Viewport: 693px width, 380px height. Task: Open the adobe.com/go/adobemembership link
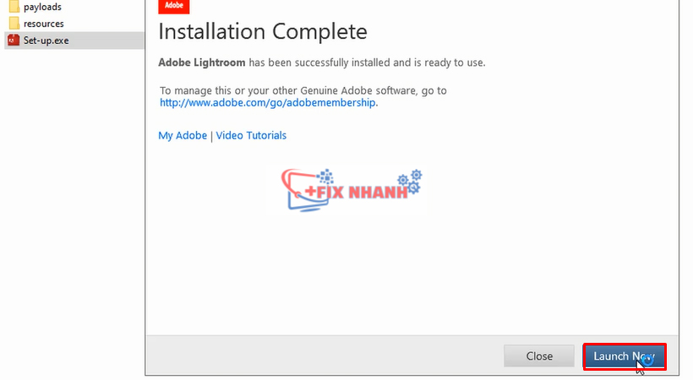tap(267, 102)
